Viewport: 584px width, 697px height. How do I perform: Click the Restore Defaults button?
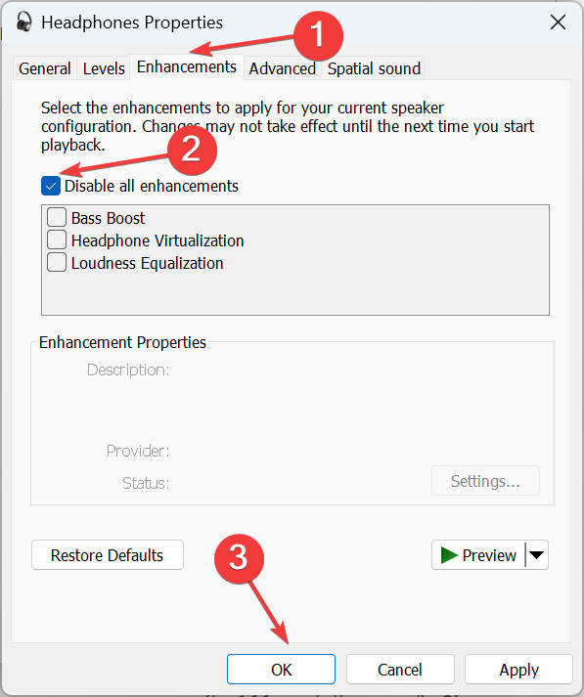coord(108,554)
